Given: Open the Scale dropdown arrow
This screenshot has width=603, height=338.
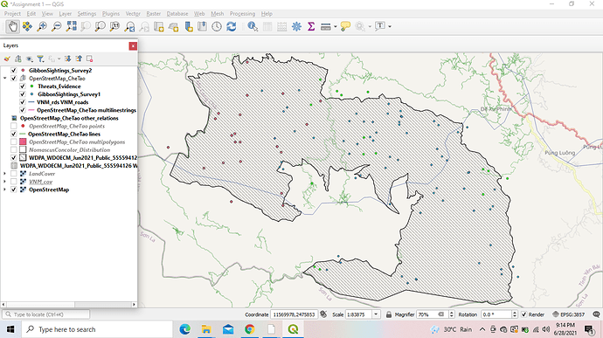Looking at the screenshot, I should point(376,314).
